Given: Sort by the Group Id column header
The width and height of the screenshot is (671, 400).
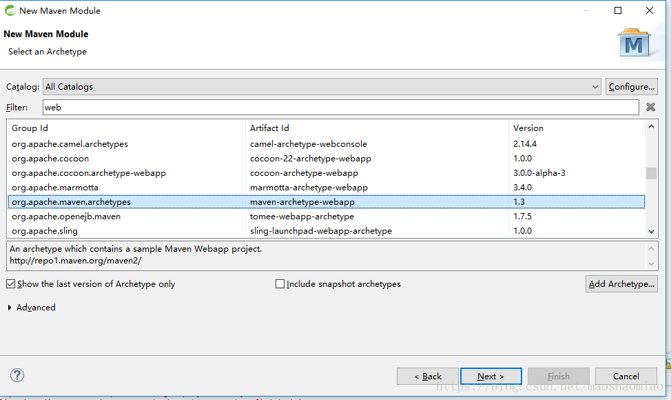Looking at the screenshot, I should coord(127,128).
